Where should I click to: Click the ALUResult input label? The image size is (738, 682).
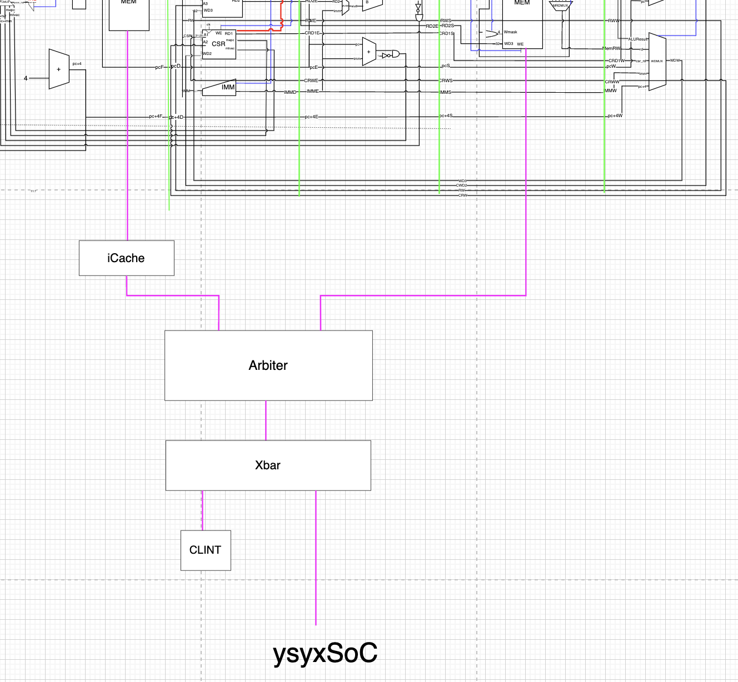(638, 39)
